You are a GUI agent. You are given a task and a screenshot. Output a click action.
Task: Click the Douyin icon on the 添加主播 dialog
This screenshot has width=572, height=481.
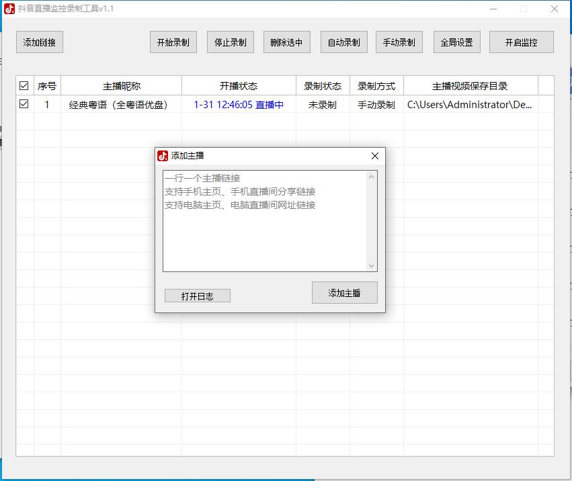[x=163, y=155]
